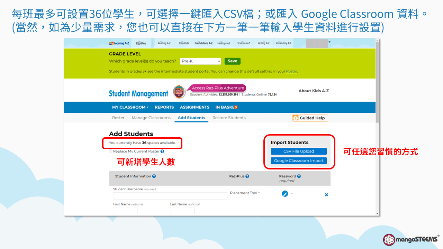
Task: Click the Raz-Plus Adventure mascot icon
Action: click(x=179, y=92)
